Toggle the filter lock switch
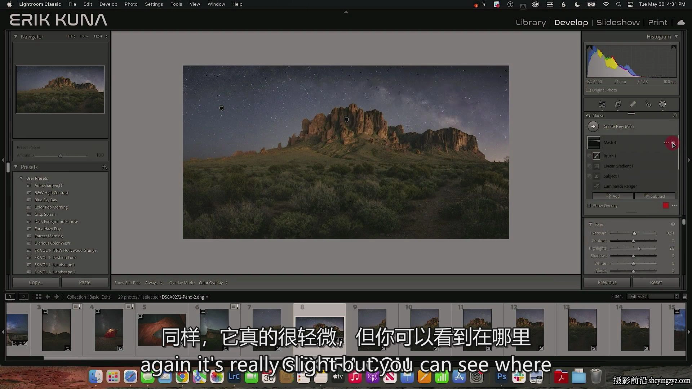The image size is (692, 389). 684,296
